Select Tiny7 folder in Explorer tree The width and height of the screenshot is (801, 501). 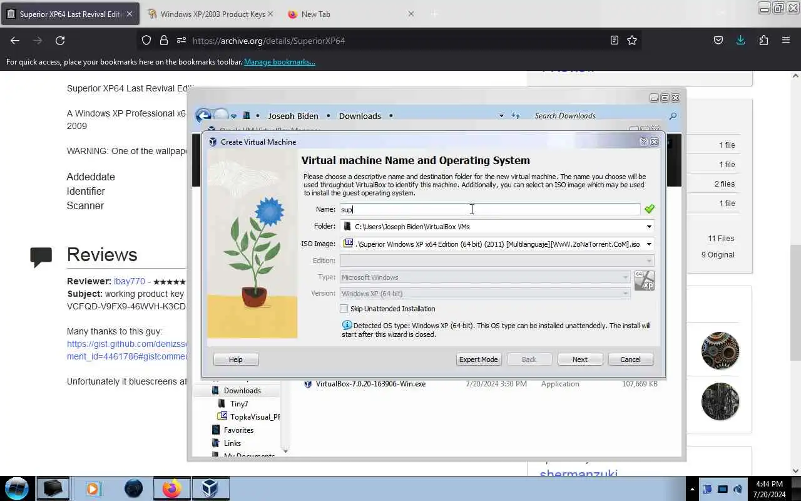point(238,404)
